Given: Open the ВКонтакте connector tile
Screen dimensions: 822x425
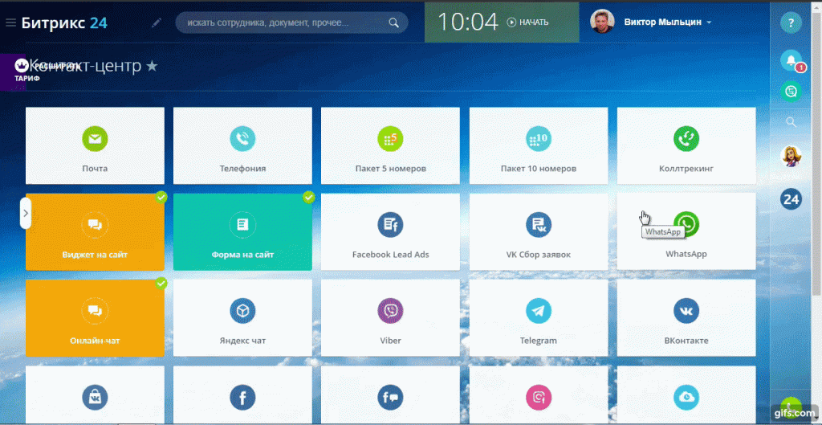Looking at the screenshot, I should point(686,317).
